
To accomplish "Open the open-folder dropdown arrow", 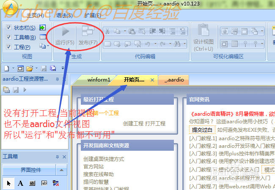I will tap(36, 68).
